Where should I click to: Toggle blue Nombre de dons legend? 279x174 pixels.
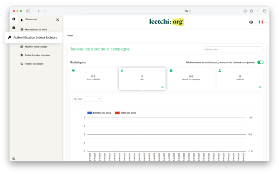[99, 113]
